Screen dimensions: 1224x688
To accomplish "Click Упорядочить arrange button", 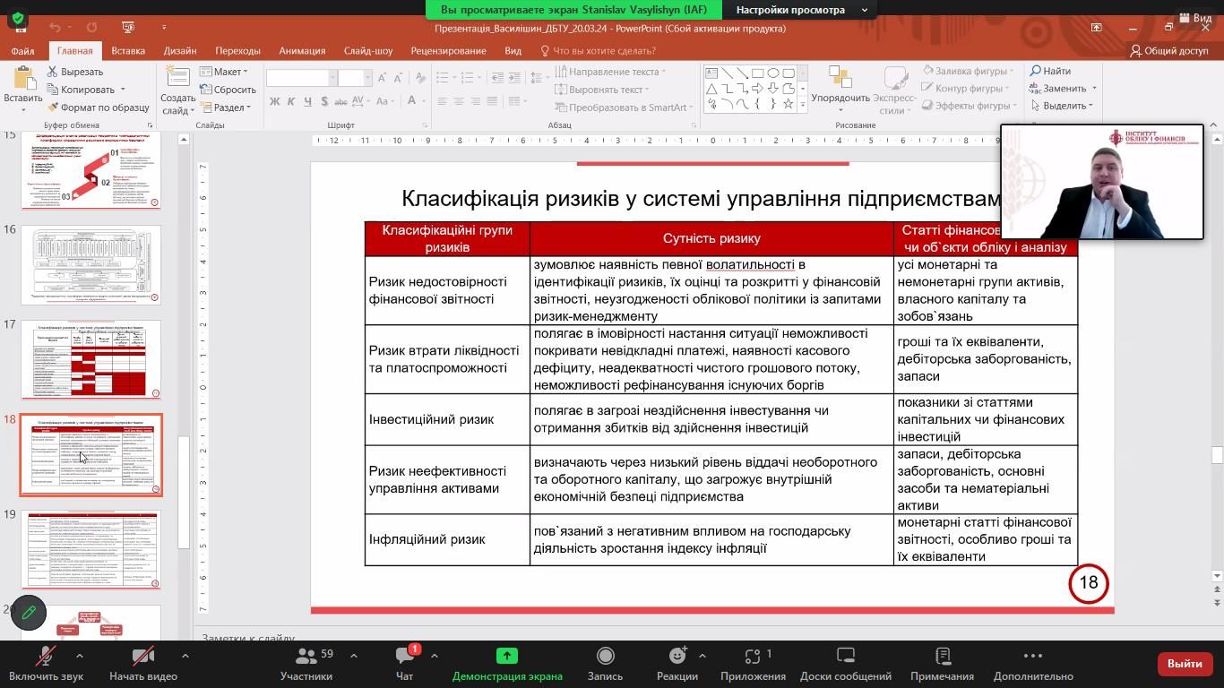I will pyautogui.click(x=840, y=89).
